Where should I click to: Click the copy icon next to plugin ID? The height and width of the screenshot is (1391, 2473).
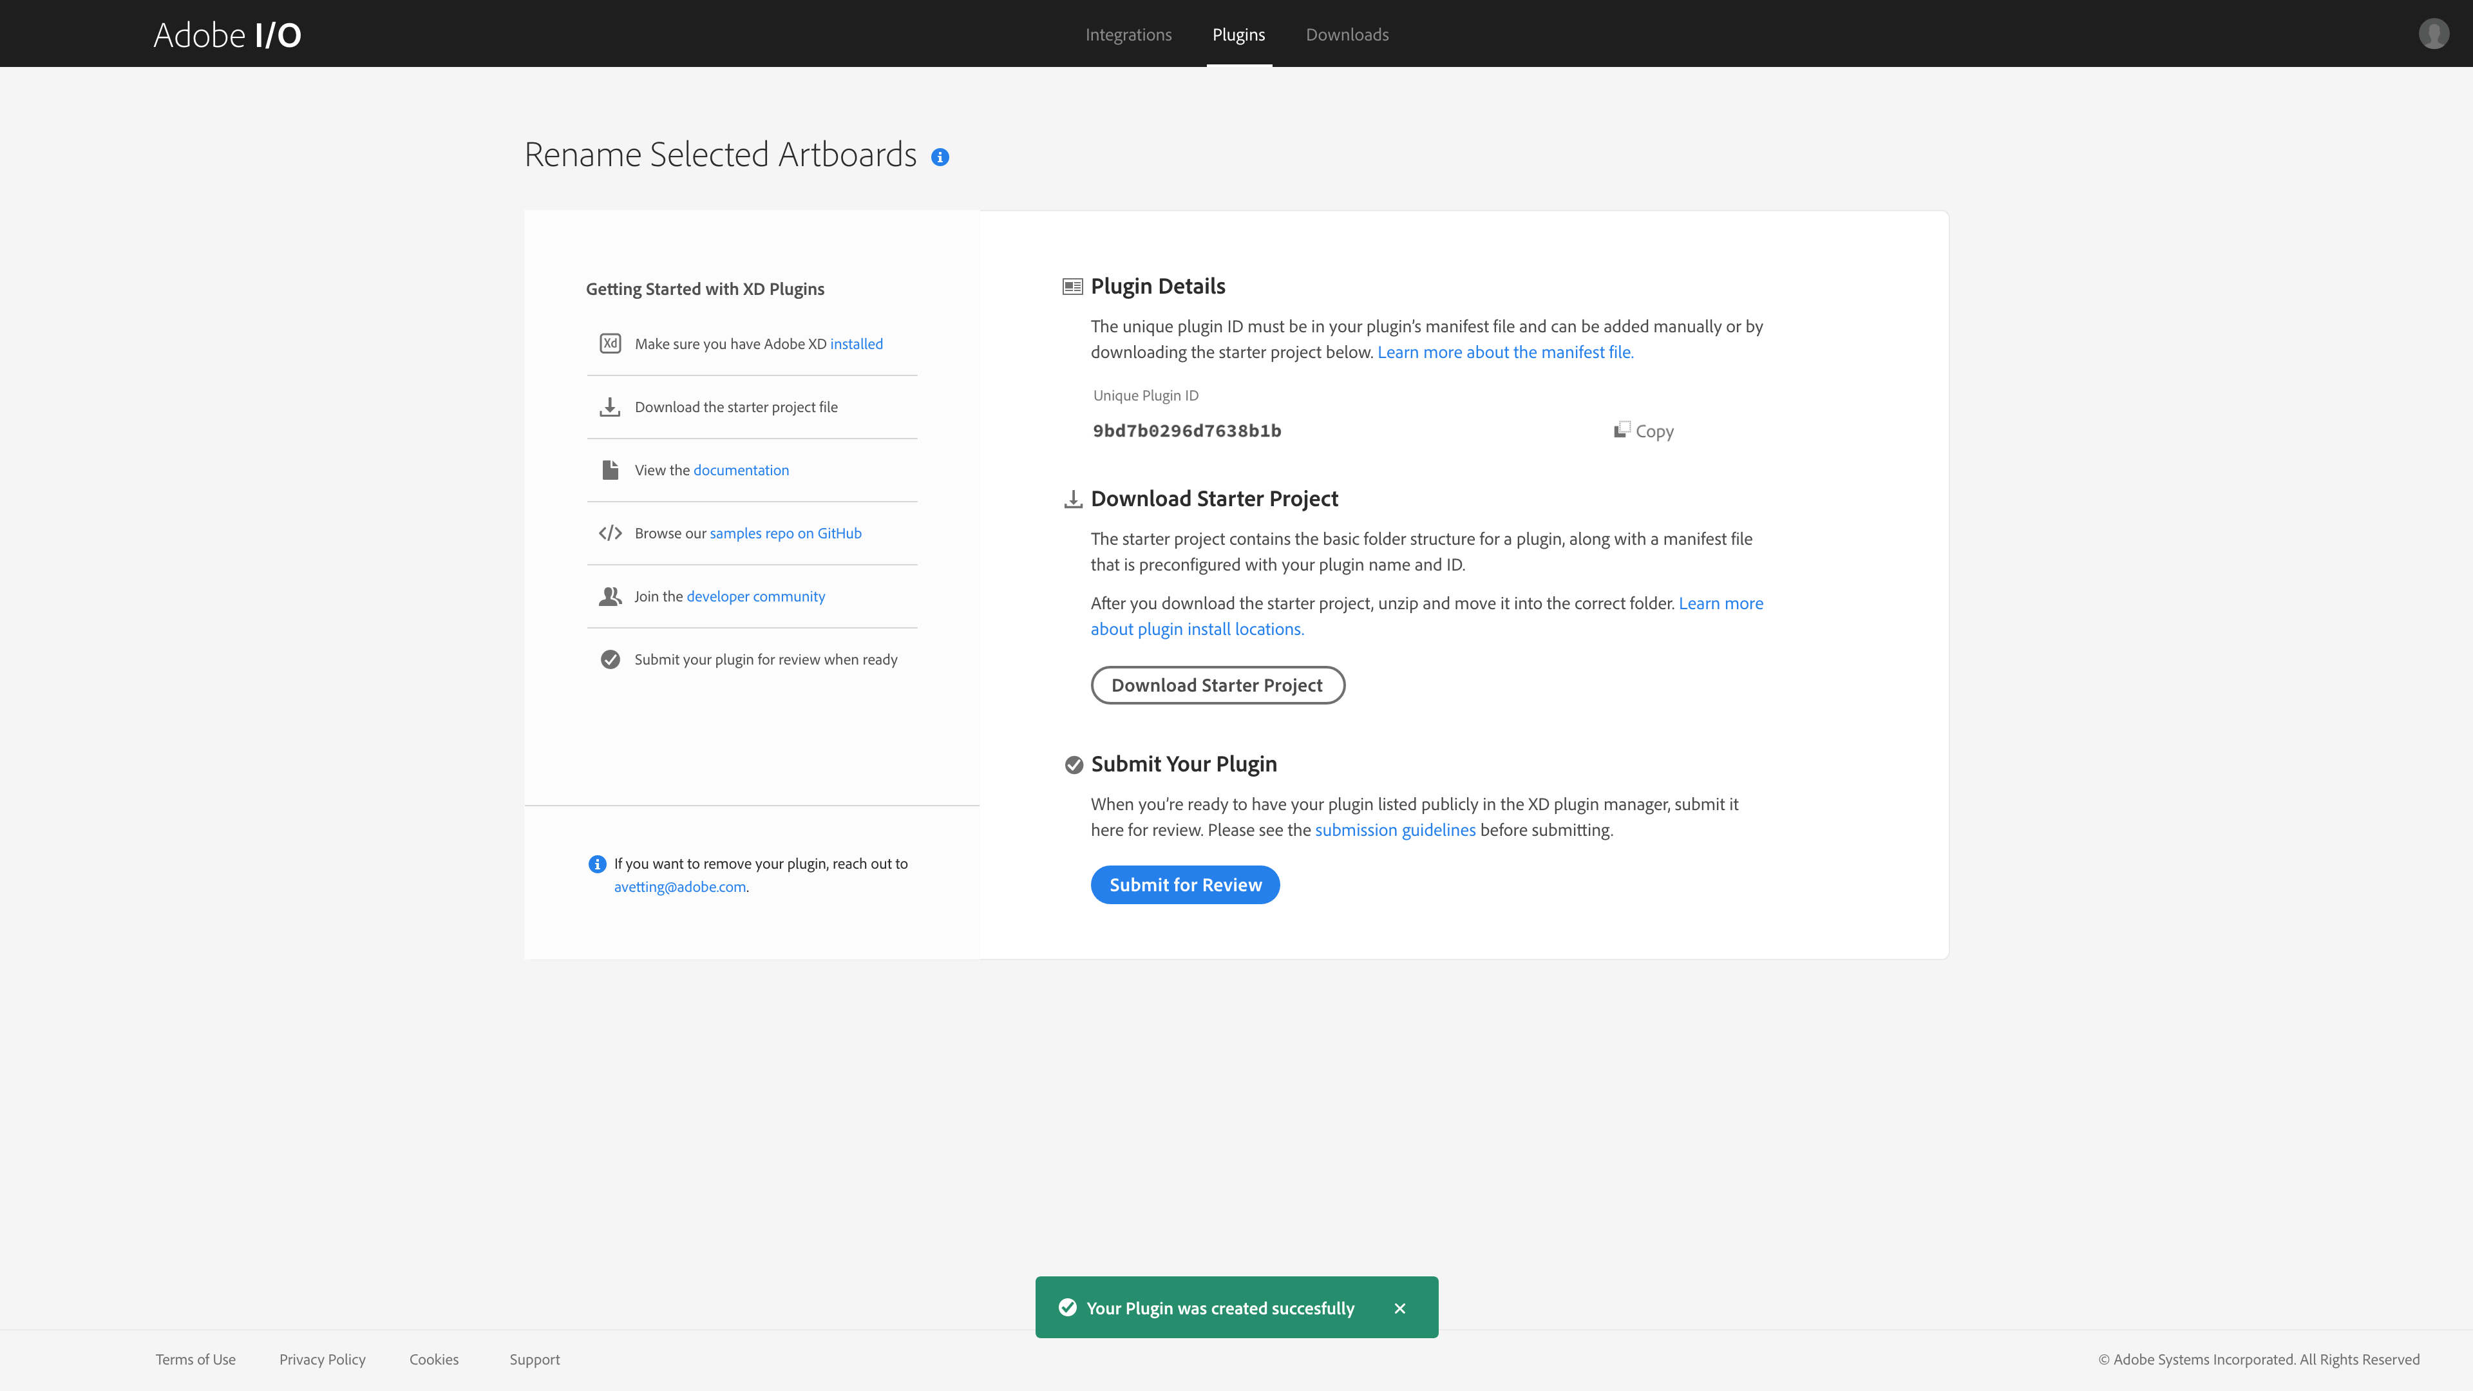1622,429
